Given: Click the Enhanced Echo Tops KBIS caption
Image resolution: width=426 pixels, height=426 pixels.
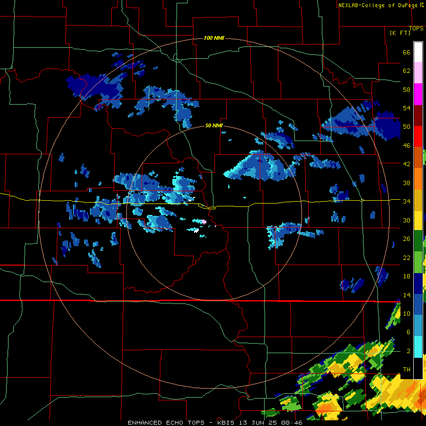Looking at the screenshot, I should click(215, 423).
